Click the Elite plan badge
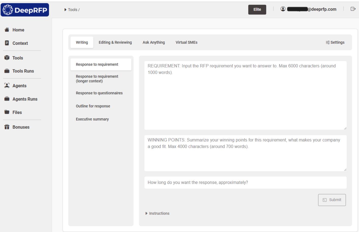This screenshot has height=232, width=359. pos(257,9)
